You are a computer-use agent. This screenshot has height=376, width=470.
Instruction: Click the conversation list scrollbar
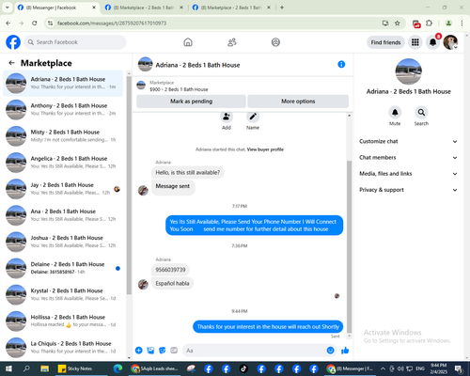129,185
